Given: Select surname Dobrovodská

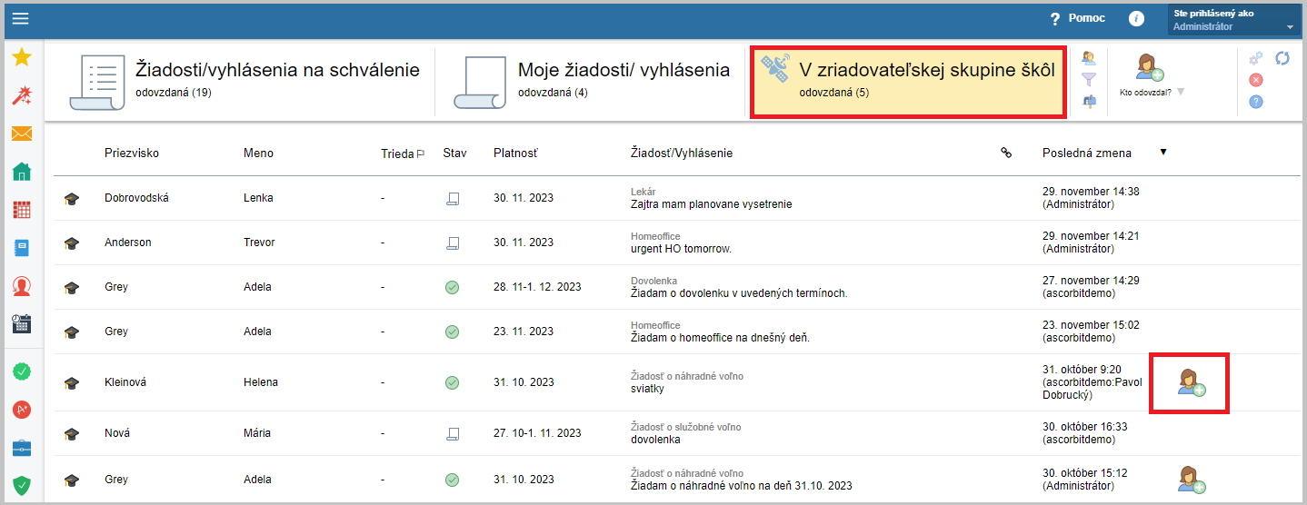Looking at the screenshot, I should point(137,198).
